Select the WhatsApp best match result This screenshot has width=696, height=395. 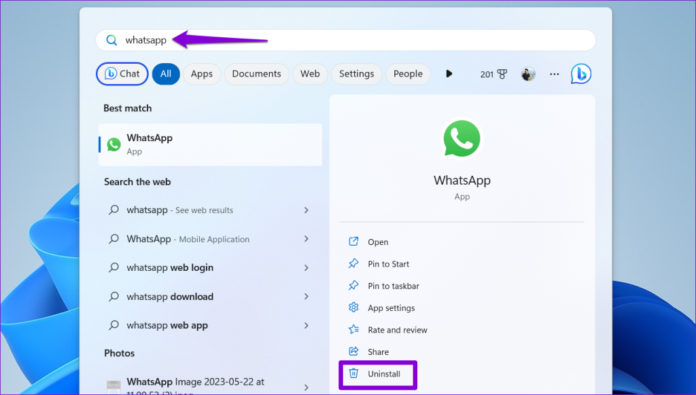tap(211, 145)
